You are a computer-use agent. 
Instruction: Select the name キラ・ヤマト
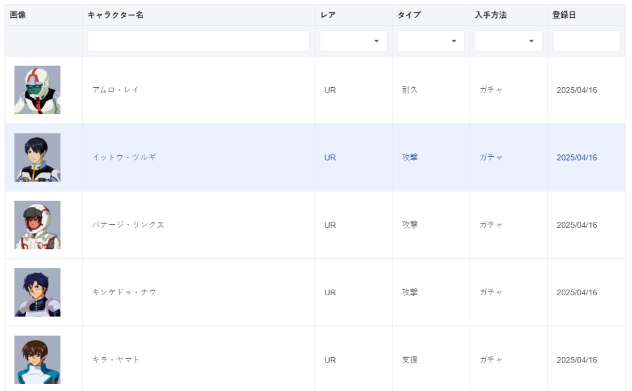(115, 359)
